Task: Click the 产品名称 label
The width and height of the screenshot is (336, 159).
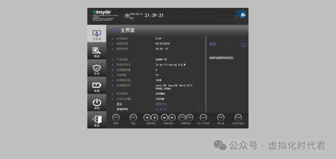Action: click(122, 60)
